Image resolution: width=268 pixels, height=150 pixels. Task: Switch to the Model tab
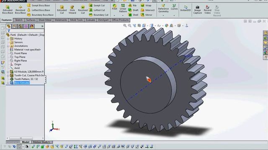(26, 142)
